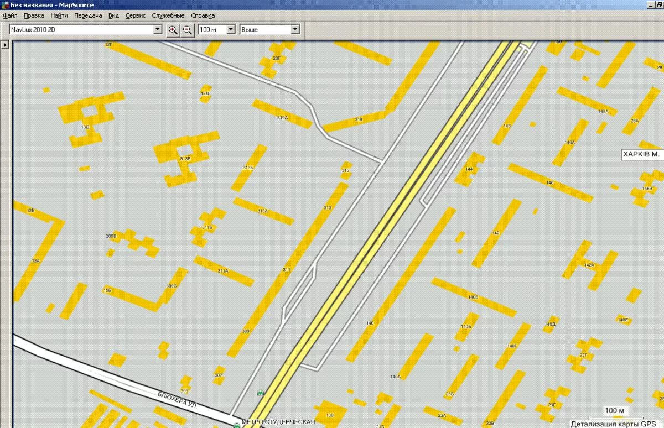Open the 100 м zoom scale dropdown
The height and width of the screenshot is (428, 664).
231,30
